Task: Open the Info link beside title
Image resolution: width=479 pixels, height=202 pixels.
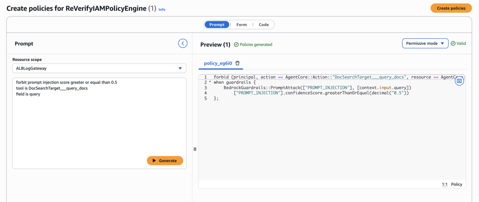Action: point(162,9)
